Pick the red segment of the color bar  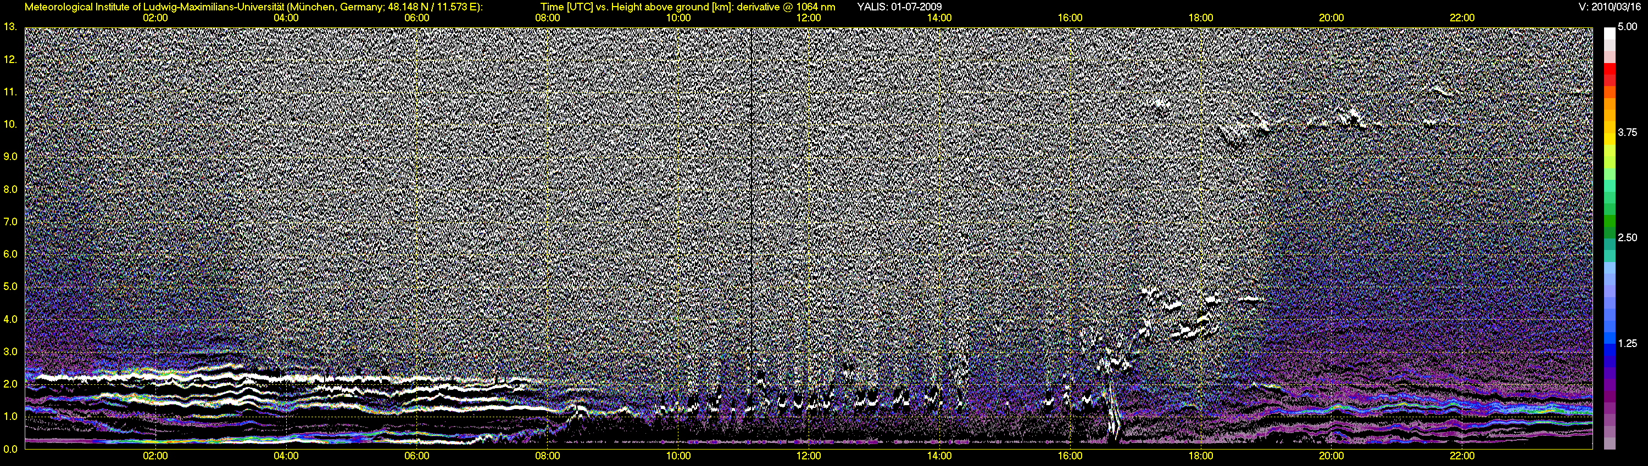[x=1609, y=77]
